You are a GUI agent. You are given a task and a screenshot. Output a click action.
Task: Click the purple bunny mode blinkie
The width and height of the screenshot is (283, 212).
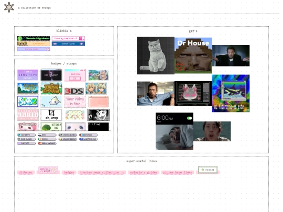pos(34,49)
